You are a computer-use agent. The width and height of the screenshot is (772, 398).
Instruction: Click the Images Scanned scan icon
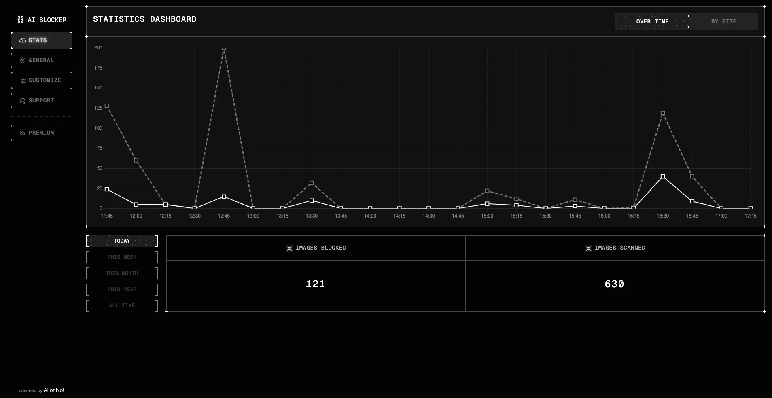pyautogui.click(x=588, y=248)
